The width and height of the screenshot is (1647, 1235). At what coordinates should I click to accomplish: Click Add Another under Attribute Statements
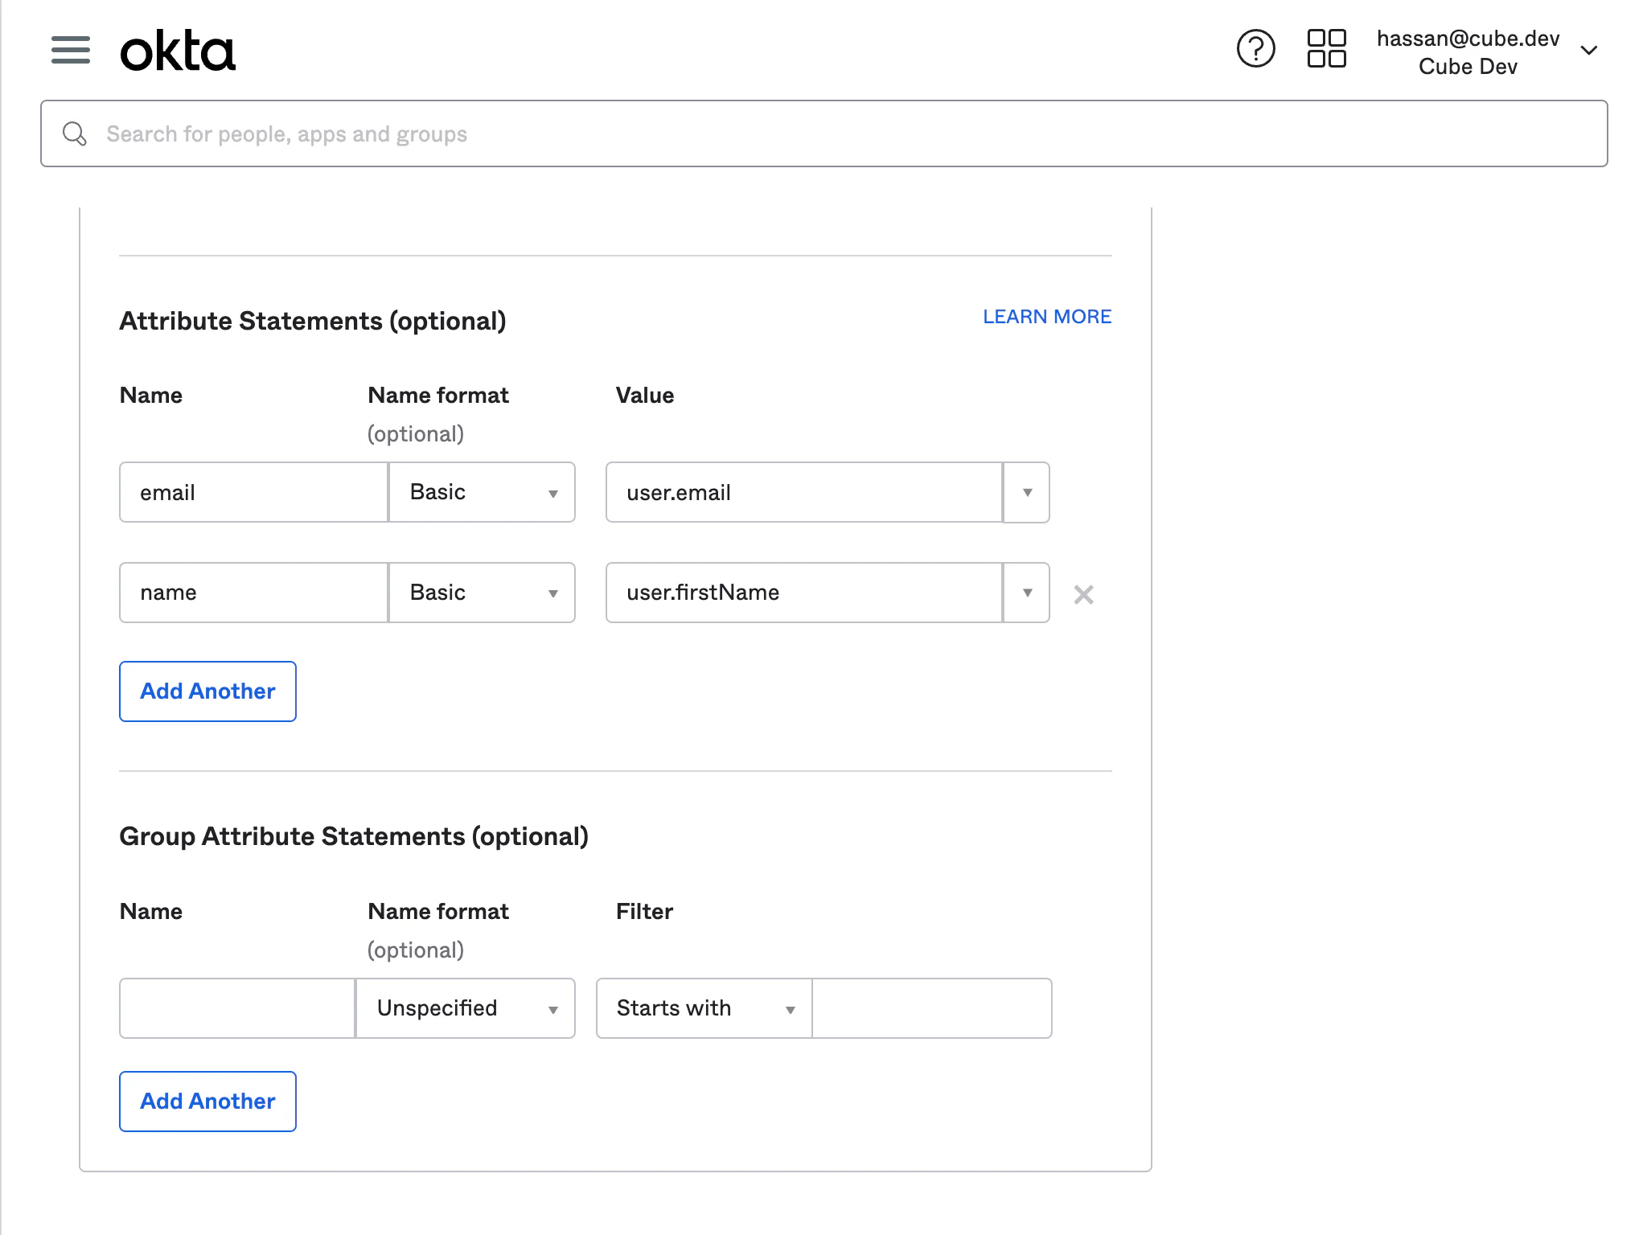tap(207, 691)
